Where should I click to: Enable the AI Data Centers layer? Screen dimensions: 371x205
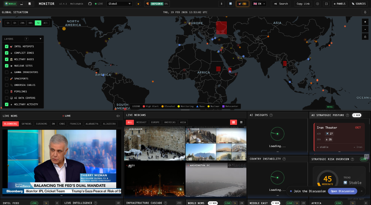pos(6,98)
